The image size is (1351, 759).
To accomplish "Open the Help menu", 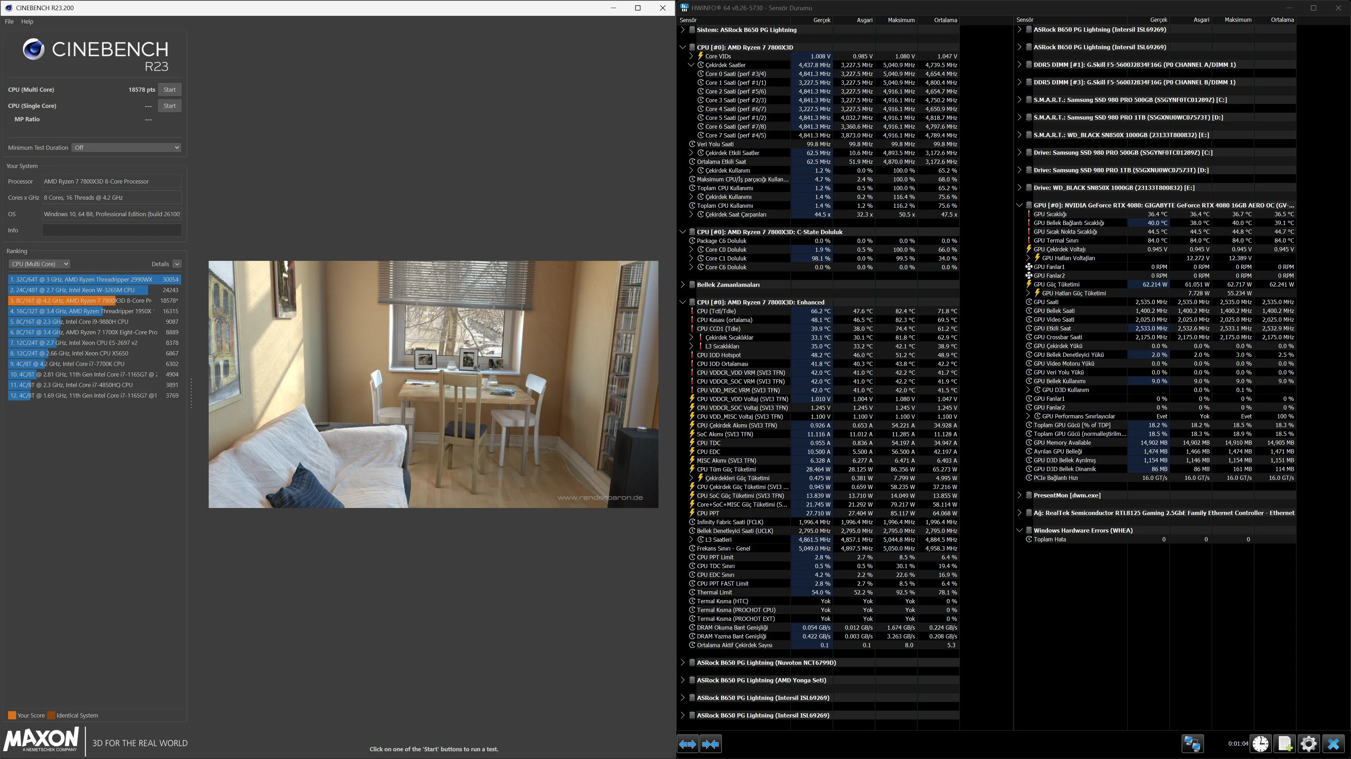I will point(27,21).
